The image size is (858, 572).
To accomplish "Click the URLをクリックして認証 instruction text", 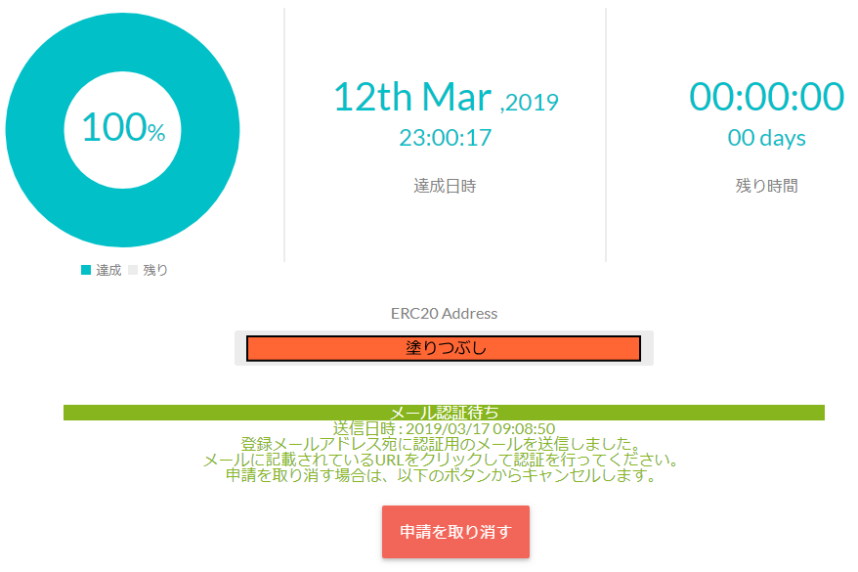I will pyautogui.click(x=444, y=460).
